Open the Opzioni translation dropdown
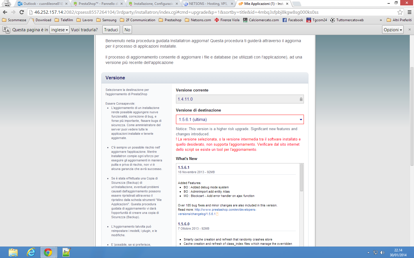The width and height of the screenshot is (414, 258). tap(393, 30)
